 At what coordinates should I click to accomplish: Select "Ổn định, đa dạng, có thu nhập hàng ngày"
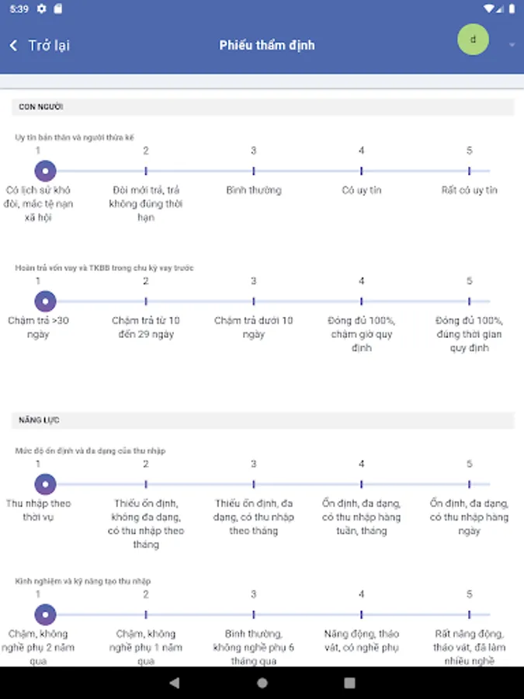point(469,485)
